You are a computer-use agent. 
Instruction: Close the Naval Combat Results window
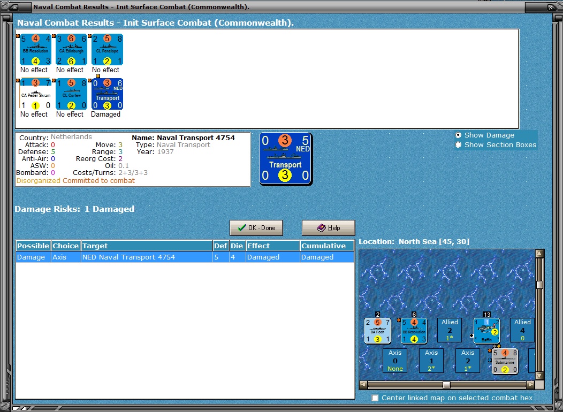pyautogui.click(x=551, y=7)
